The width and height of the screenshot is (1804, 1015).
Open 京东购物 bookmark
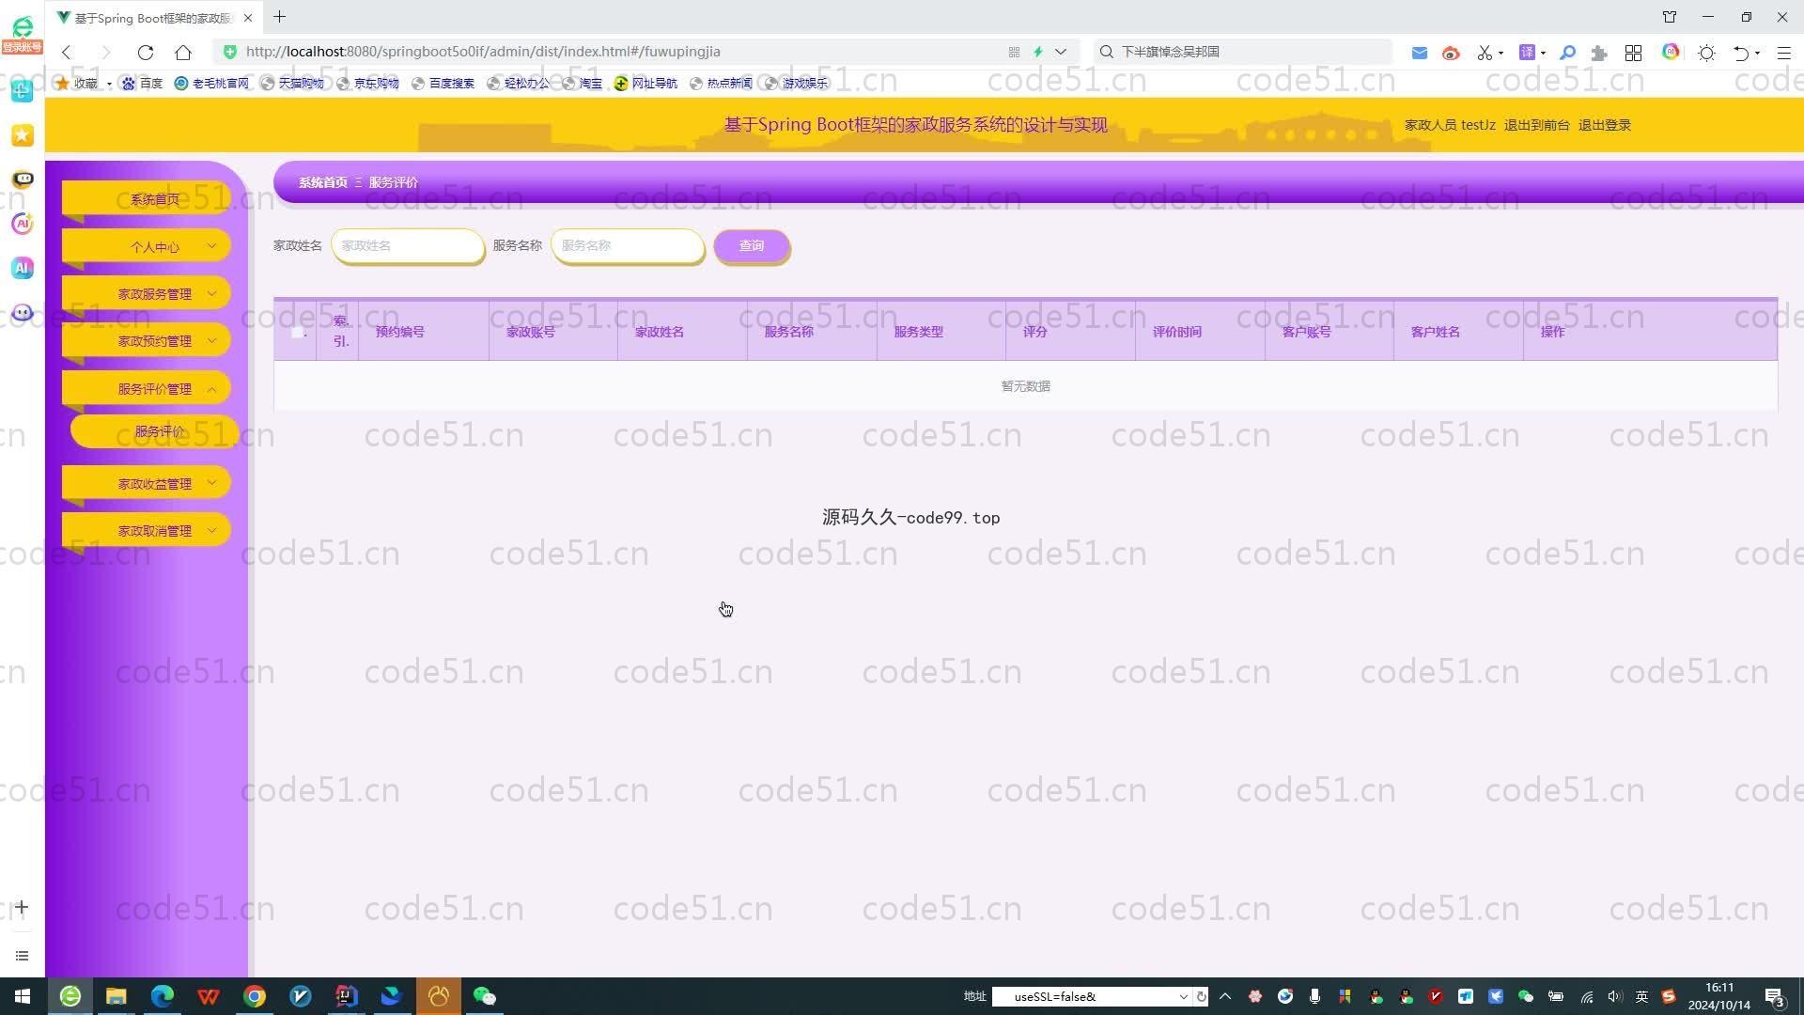[x=367, y=83]
